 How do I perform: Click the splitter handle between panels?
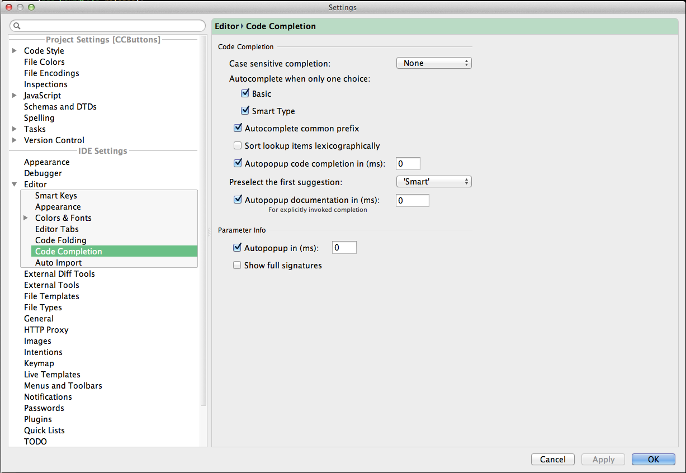click(210, 231)
